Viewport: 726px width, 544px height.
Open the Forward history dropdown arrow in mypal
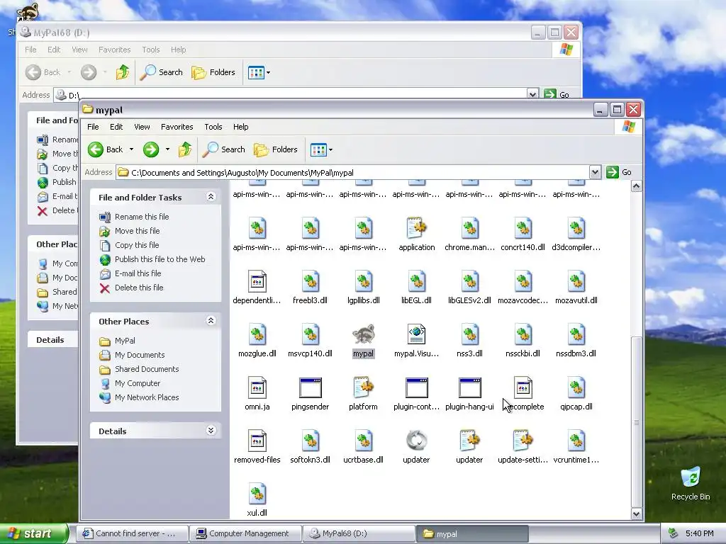(x=167, y=149)
